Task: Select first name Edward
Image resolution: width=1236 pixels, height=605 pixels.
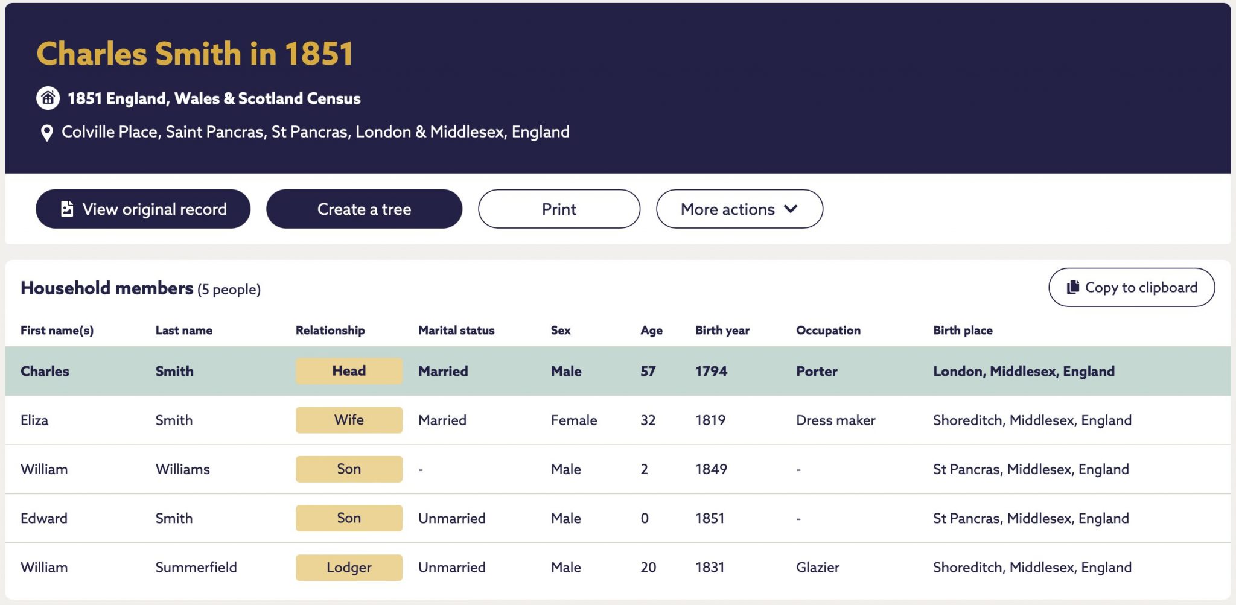Action: point(44,518)
